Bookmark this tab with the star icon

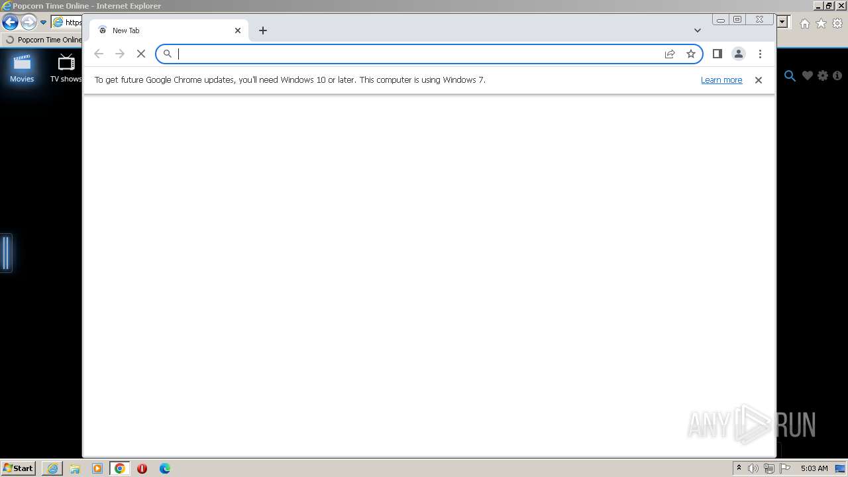pyautogui.click(x=691, y=54)
